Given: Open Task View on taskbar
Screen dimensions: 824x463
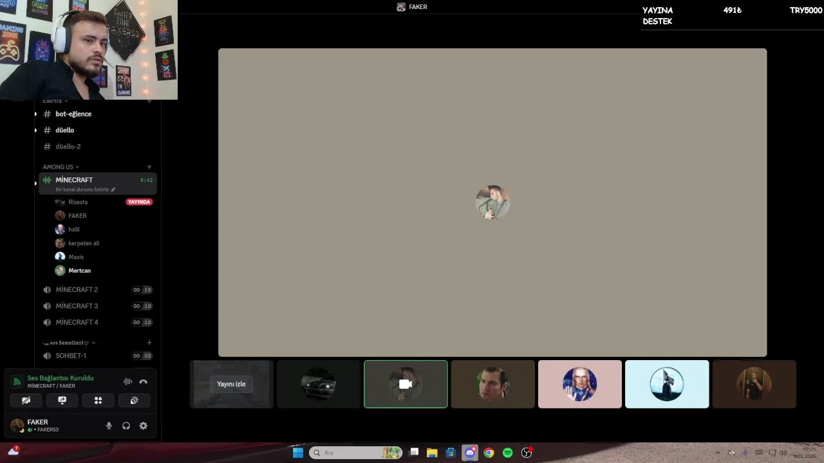Looking at the screenshot, I should [414, 453].
